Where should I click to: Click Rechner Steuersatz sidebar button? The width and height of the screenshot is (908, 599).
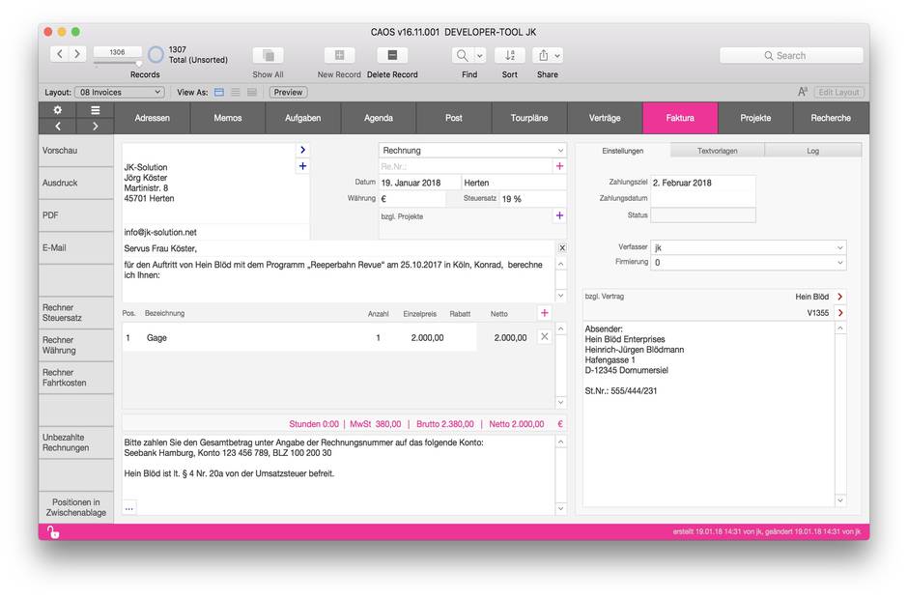pos(76,313)
